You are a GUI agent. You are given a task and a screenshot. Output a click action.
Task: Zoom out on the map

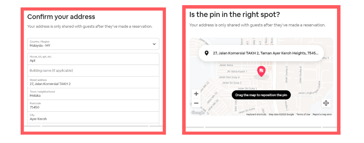[196, 103]
